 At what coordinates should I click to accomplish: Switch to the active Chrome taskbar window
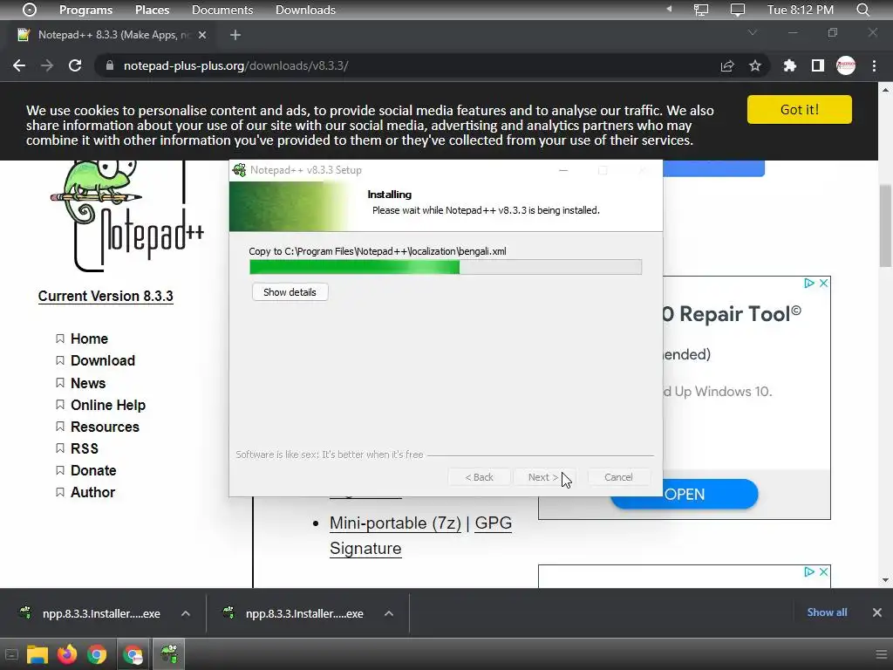(x=133, y=654)
